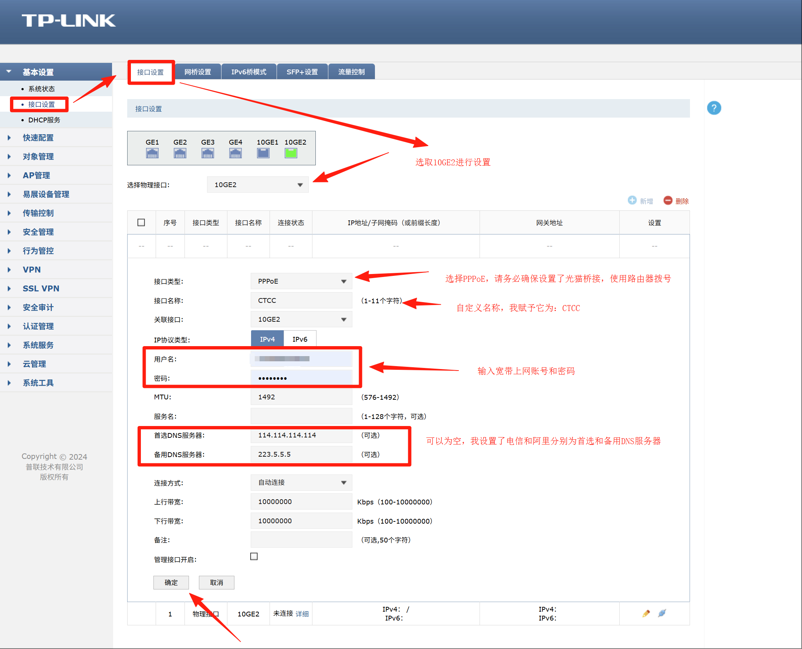Open the 接口类型 PPPoE dropdown
This screenshot has height=649, width=802.
pos(301,281)
